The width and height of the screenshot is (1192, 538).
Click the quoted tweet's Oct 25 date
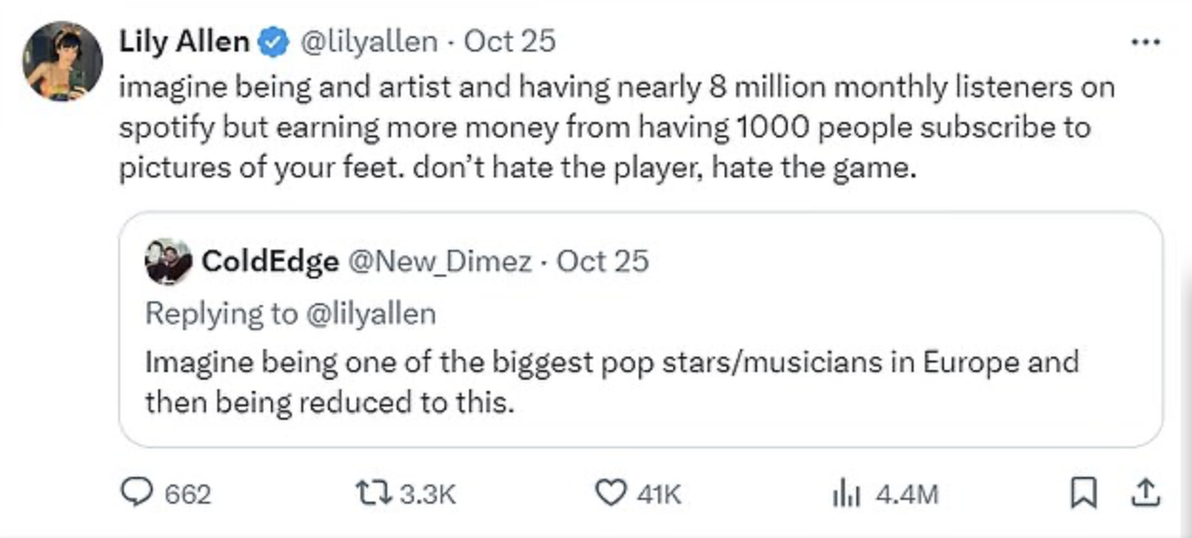pyautogui.click(x=603, y=261)
